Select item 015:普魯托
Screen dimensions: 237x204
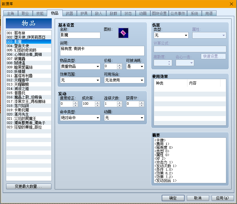[x=29, y=93]
